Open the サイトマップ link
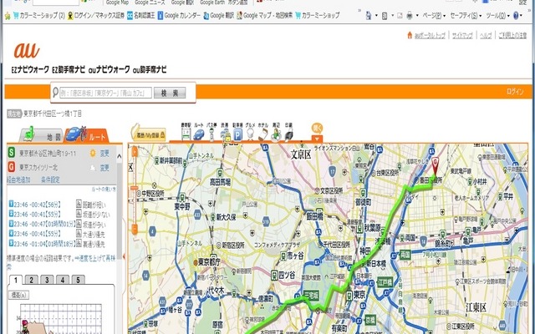535x334 pixels. [x=462, y=35]
